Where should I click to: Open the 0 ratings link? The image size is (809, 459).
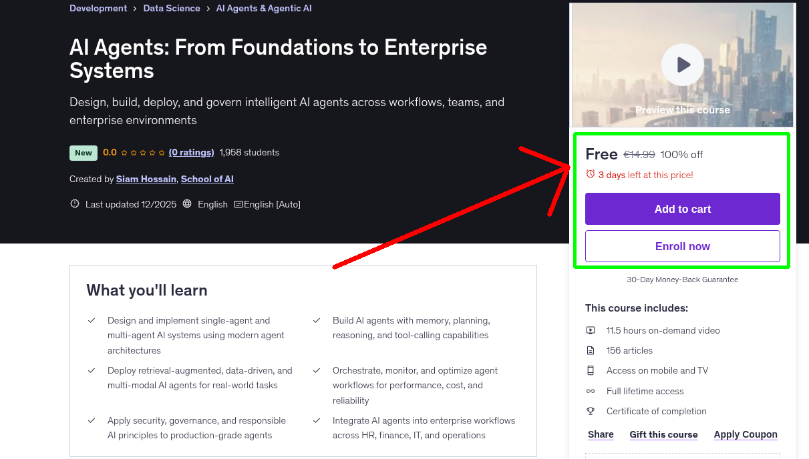191,152
